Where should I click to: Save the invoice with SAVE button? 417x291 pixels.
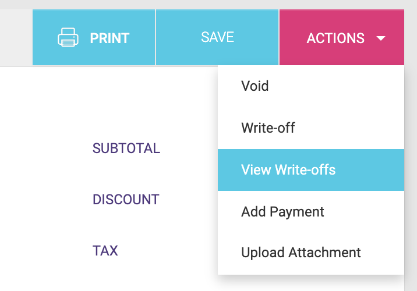click(217, 37)
